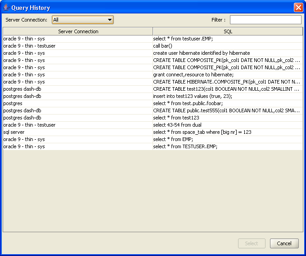Close the Query History dialog window
Screen dimensions: 306x256
tap(298, 8)
